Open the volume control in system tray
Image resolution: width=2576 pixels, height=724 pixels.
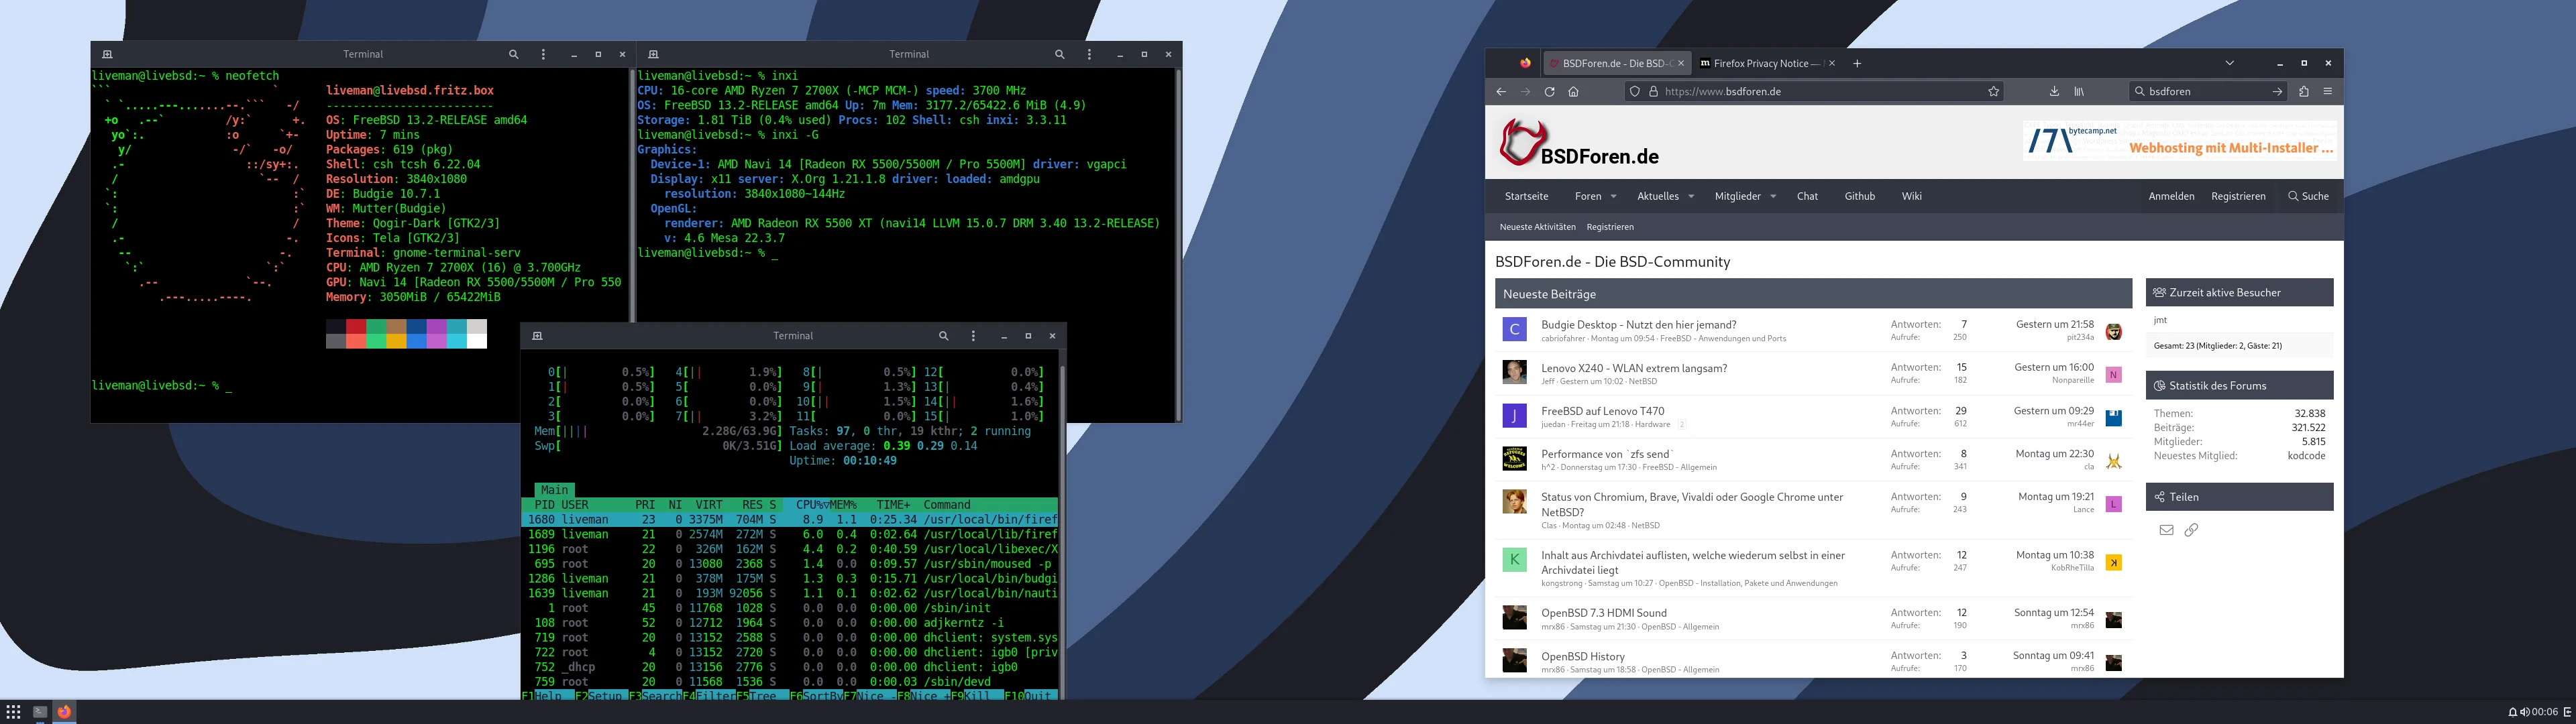tap(2524, 713)
